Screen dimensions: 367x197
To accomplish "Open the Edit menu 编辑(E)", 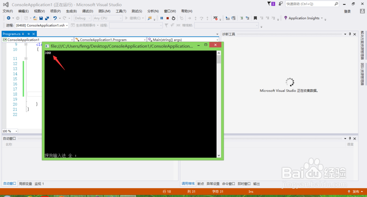I will coord(23,11).
